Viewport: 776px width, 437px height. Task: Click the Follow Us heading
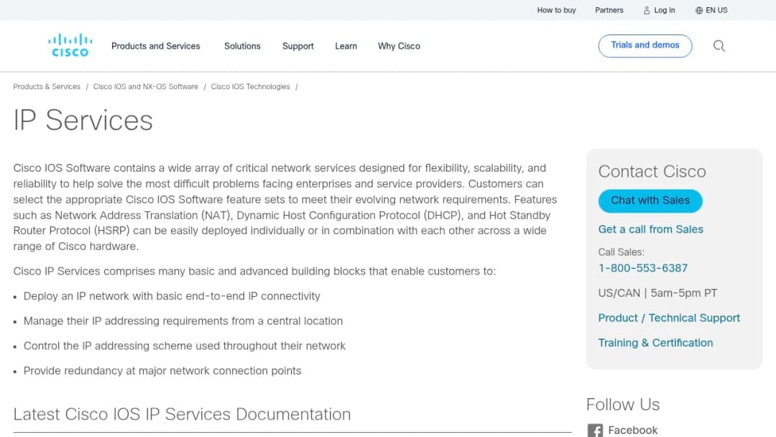click(622, 405)
